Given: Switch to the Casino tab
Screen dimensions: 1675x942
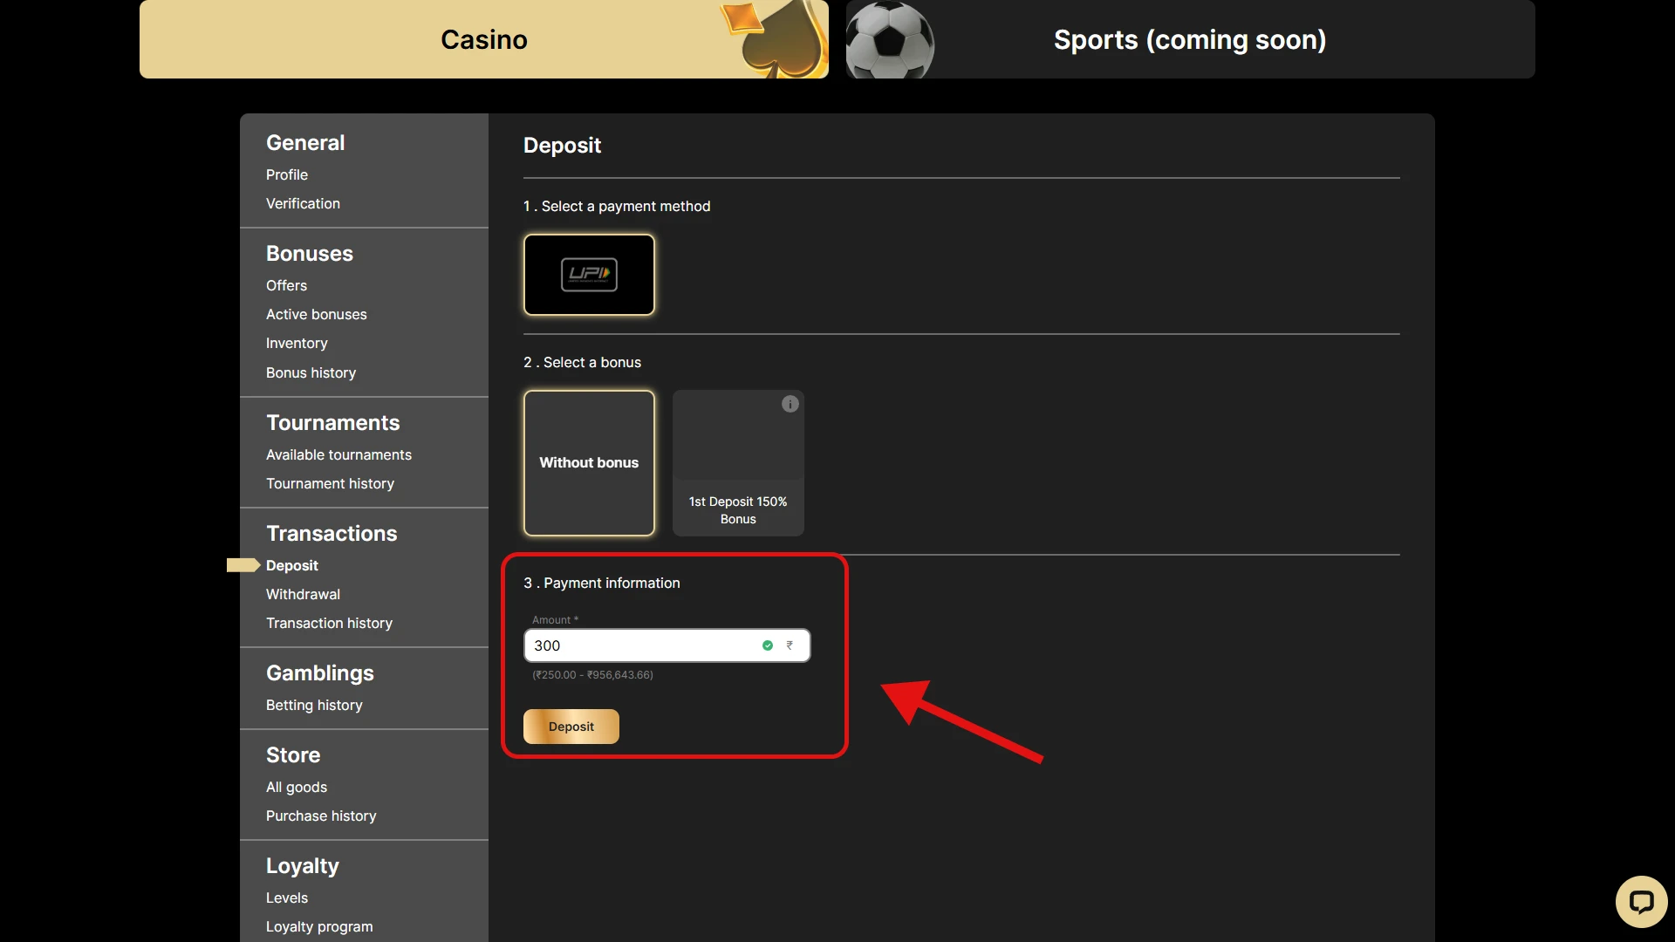Looking at the screenshot, I should point(483,39).
